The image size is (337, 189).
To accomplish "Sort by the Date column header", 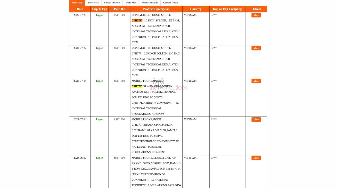I will [x=80, y=9].
